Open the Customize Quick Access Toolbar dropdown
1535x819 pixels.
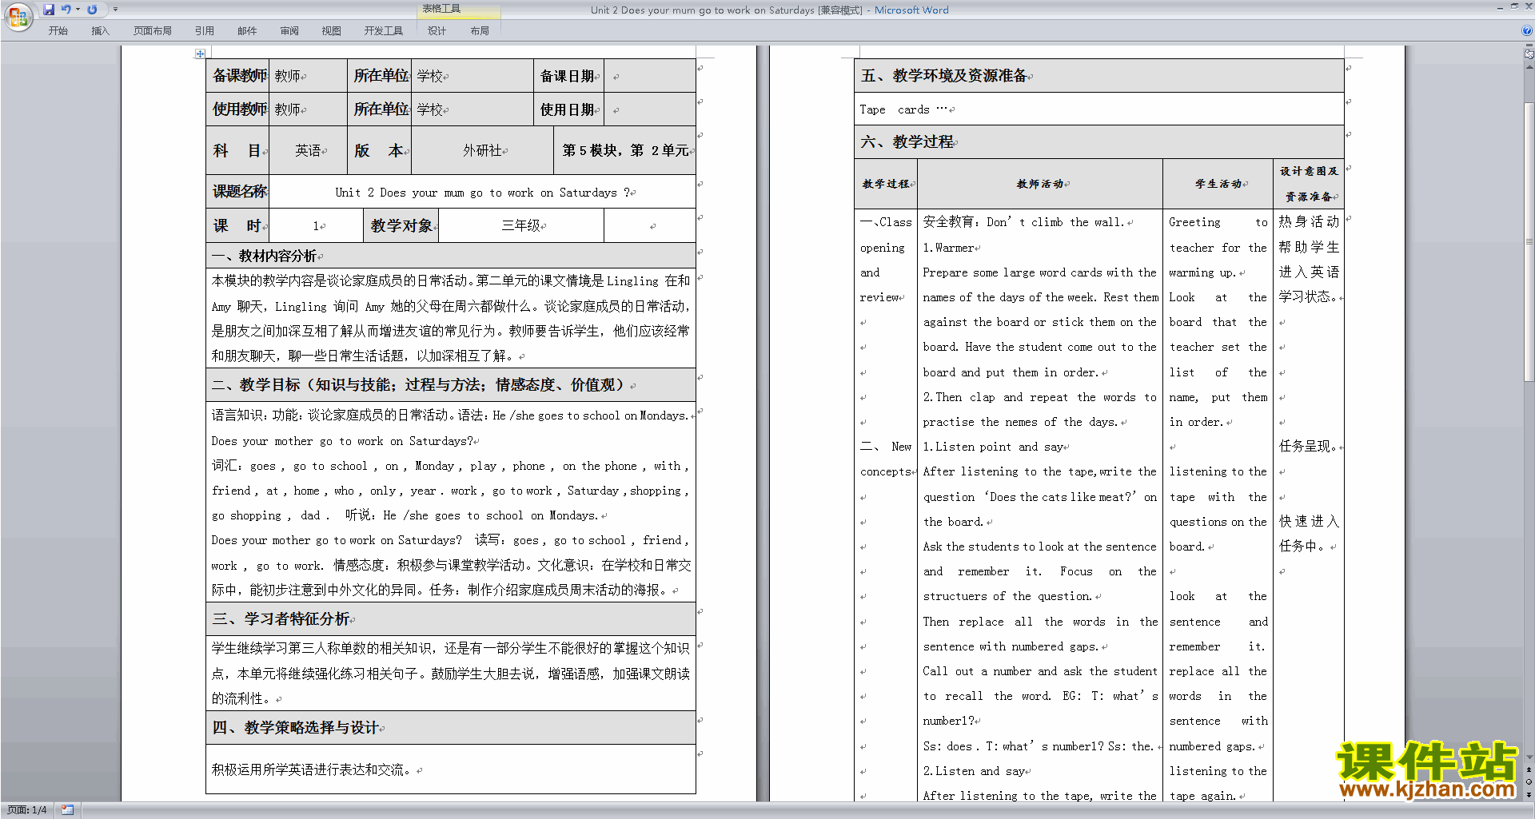(115, 10)
